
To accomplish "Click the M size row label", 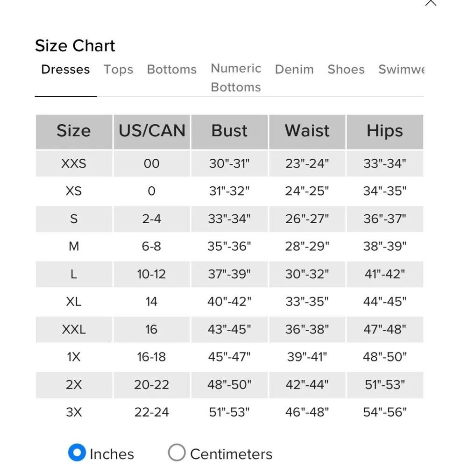I will tap(74, 246).
